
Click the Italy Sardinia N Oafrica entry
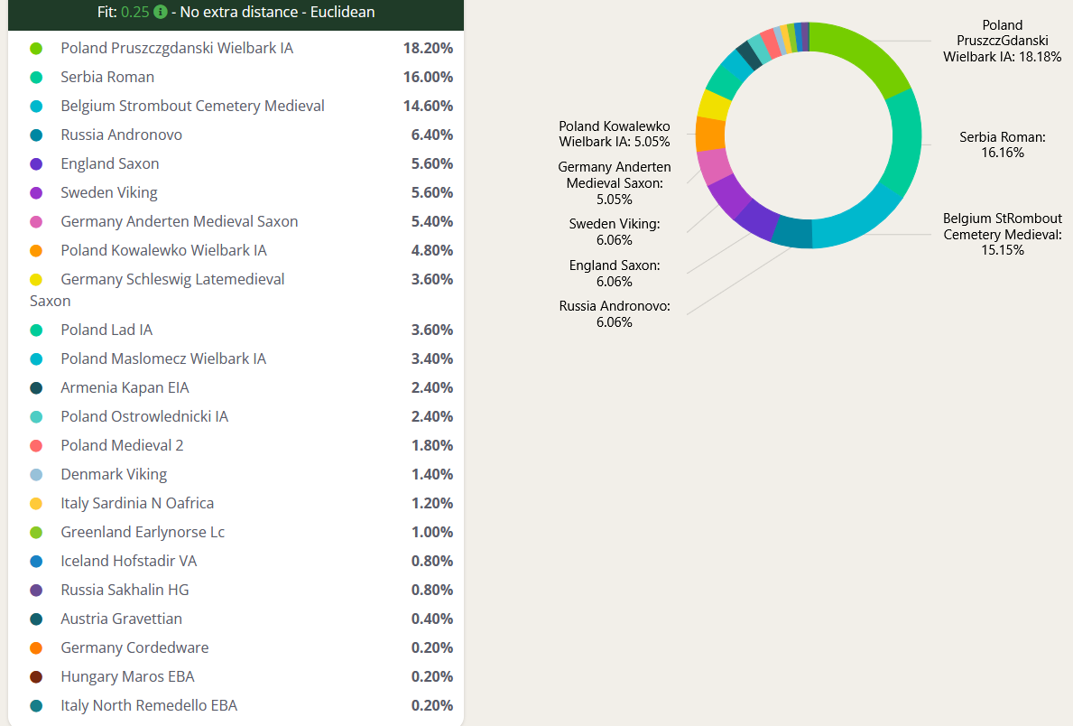coord(136,503)
